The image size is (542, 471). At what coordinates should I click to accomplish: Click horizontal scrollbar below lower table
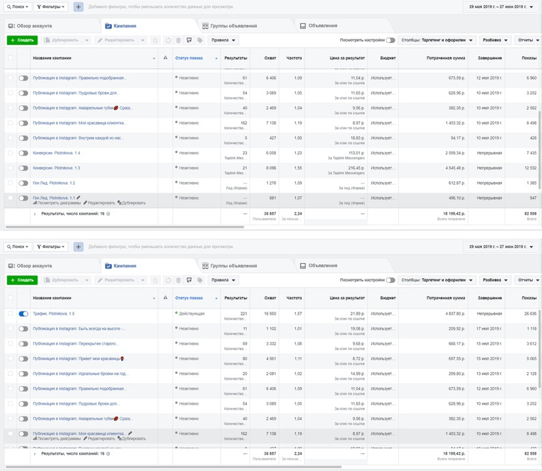coord(174,467)
